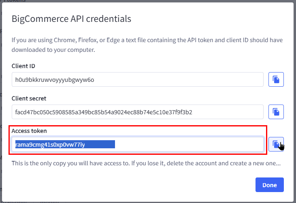The width and height of the screenshot is (296, 203).
Task: Click the "Access token" field label
Action: (x=29, y=131)
